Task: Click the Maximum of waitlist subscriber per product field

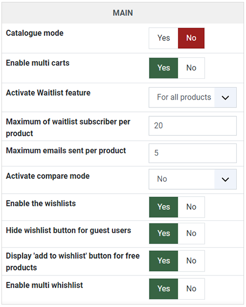Action: point(192,126)
